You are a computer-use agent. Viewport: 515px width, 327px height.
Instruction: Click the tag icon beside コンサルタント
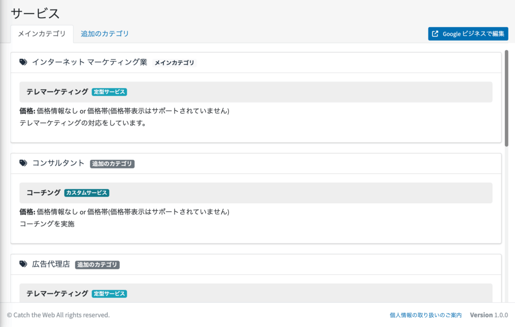[x=23, y=163]
